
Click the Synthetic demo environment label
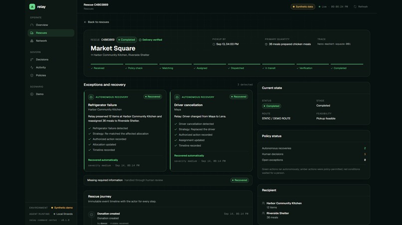coord(62,208)
